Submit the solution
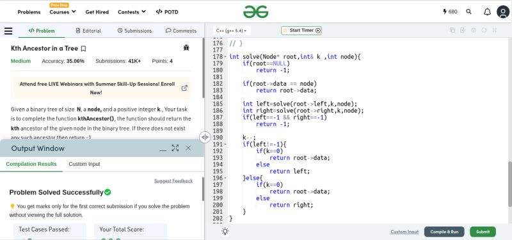512x240 pixels. click(483, 232)
